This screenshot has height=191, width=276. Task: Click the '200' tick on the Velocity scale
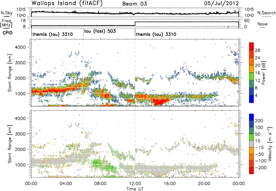259,121
